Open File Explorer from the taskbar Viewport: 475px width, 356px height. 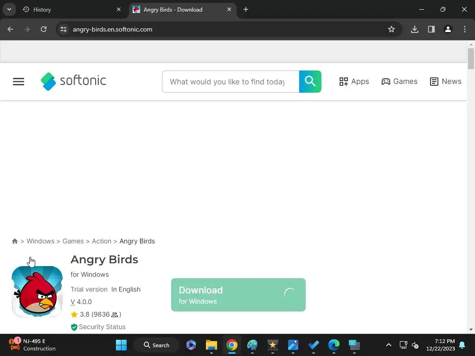click(x=212, y=345)
